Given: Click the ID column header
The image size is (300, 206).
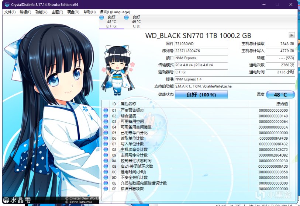Looking at the screenshot, I should point(114,104).
